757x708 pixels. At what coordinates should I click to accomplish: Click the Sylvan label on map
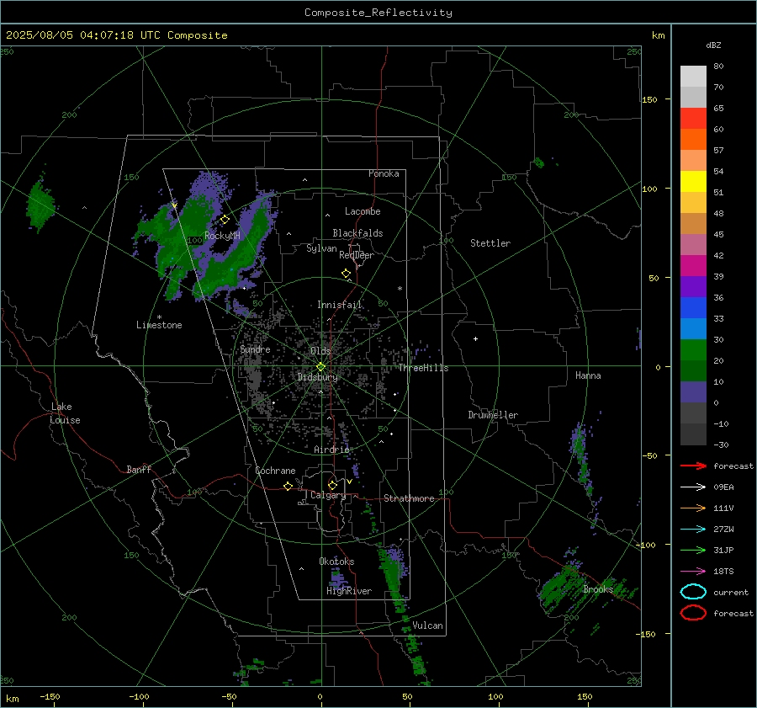tap(321, 248)
